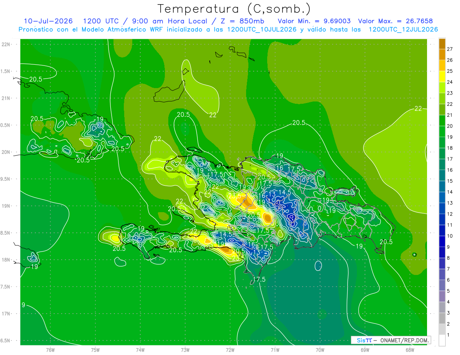Click the legend scale value "26"
The width and height of the screenshot is (460, 355).
tap(450, 60)
